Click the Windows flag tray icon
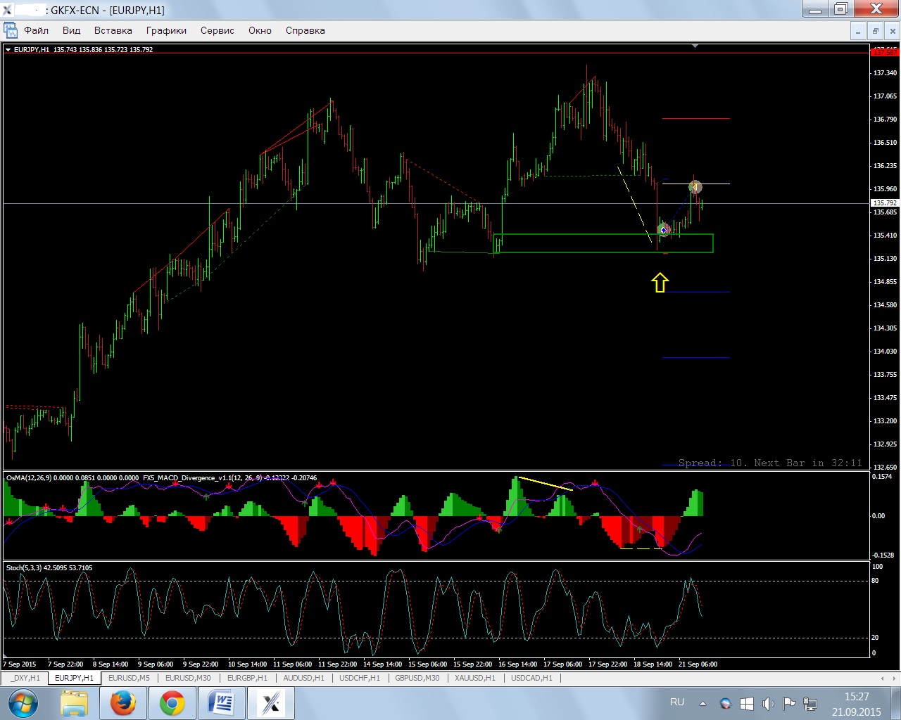Image resolution: width=901 pixels, height=720 pixels. click(746, 703)
